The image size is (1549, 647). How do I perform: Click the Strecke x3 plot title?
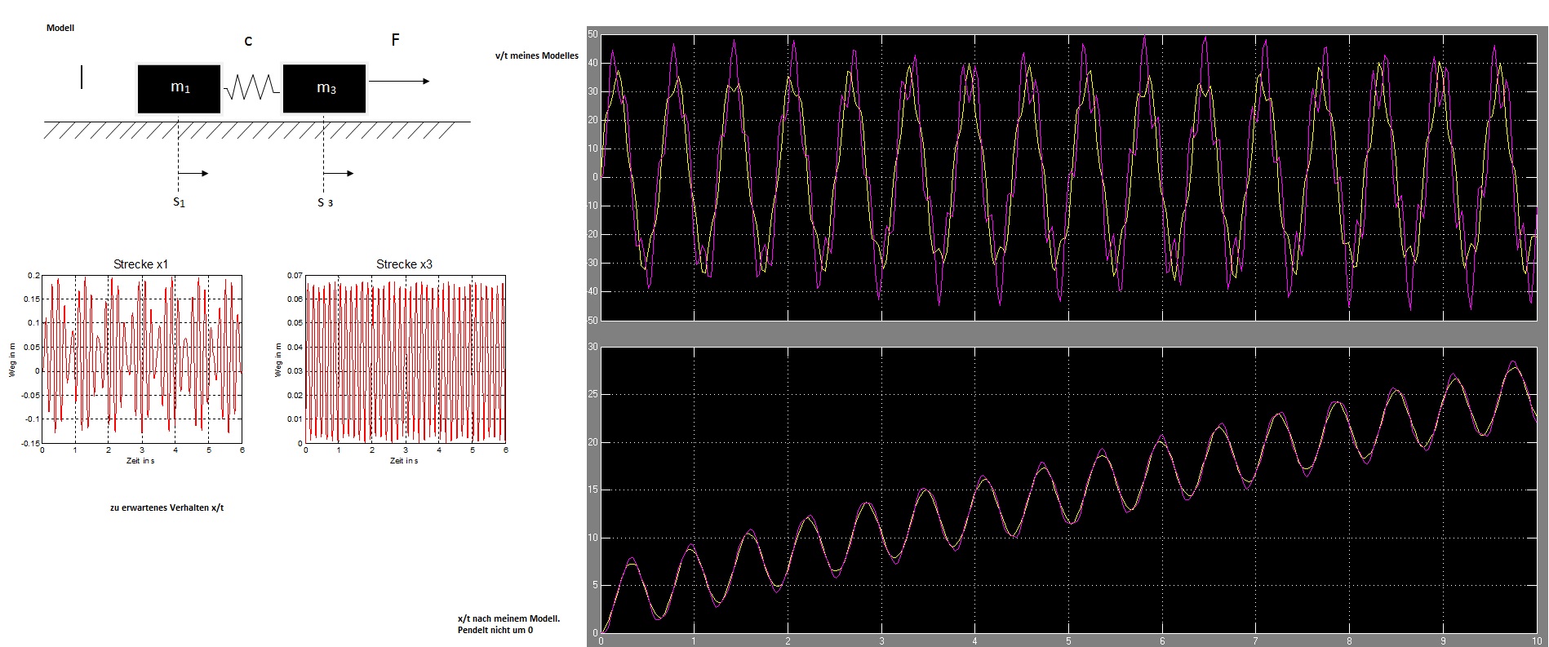[404, 264]
